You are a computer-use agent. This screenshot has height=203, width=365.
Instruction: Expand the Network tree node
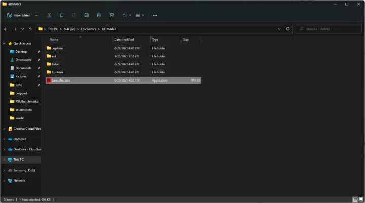[4, 181]
